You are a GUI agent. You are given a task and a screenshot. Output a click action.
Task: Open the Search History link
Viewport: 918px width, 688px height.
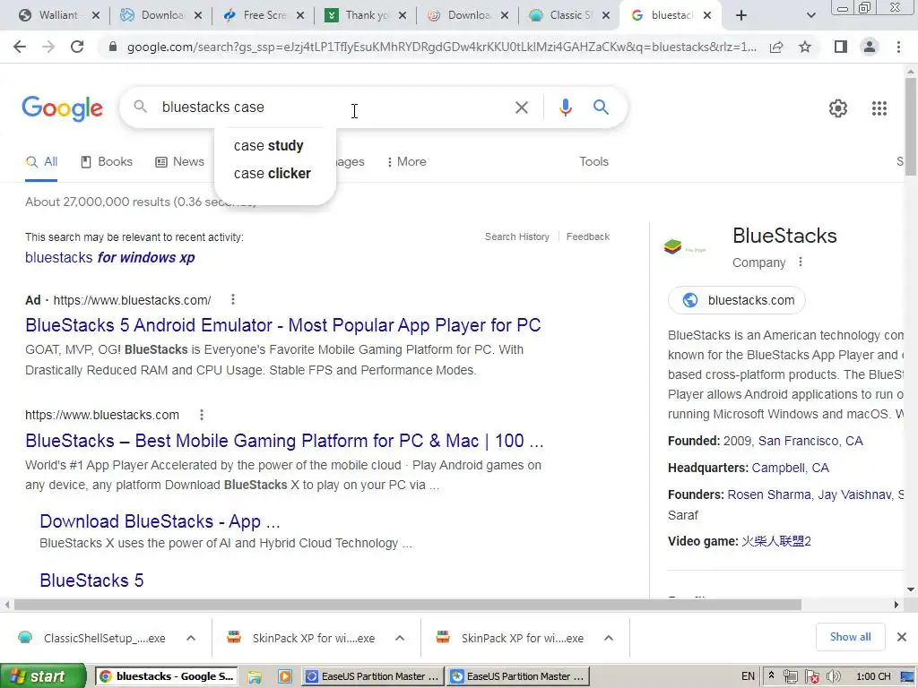point(517,236)
